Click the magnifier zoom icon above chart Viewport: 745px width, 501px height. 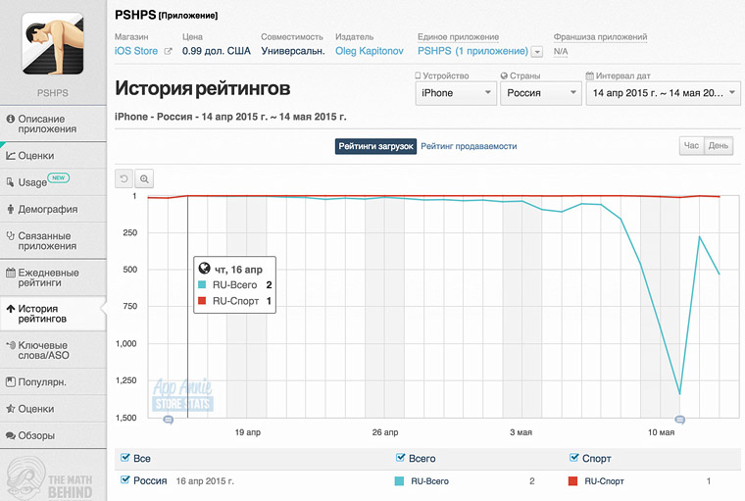tap(144, 178)
